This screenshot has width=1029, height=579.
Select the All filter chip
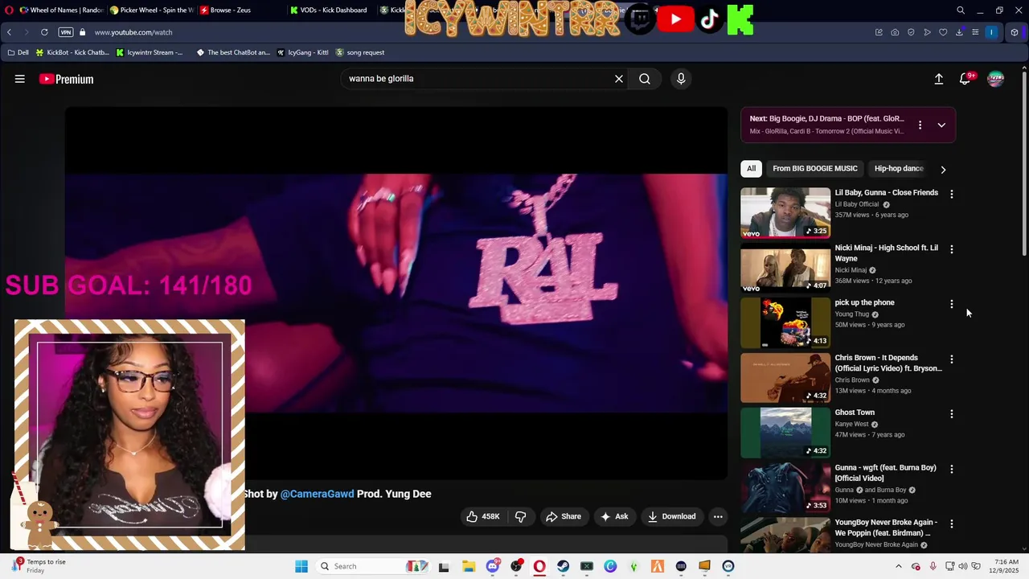point(751,168)
